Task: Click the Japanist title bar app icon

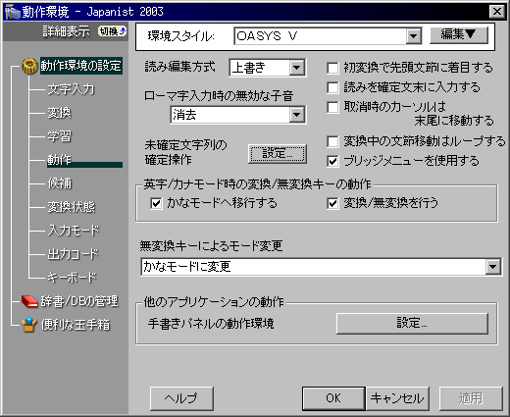Action: tap(13, 12)
